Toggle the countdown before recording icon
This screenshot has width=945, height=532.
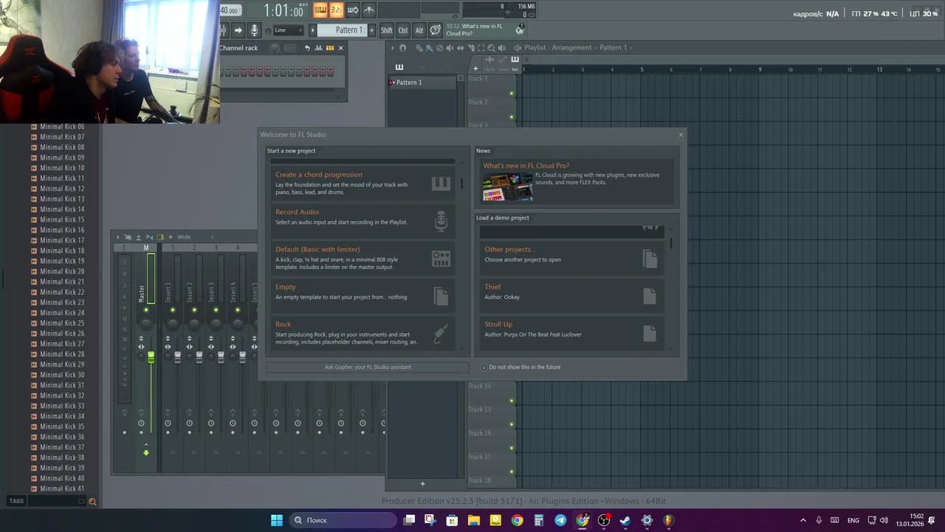336,10
